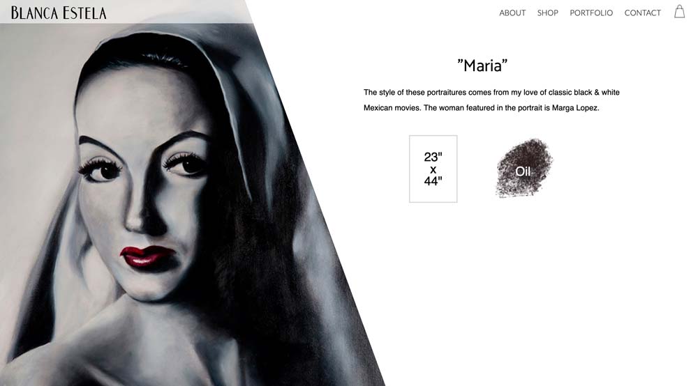Open the About page
Image resolution: width=698 pixels, height=386 pixels.
(x=512, y=13)
